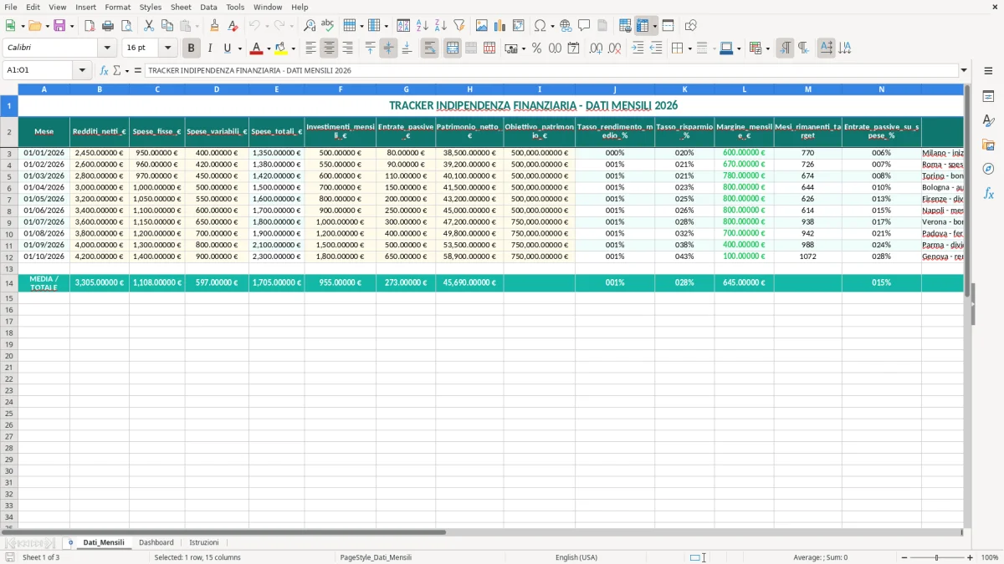Open the font color dropdown arrow
Image resolution: width=1004 pixels, height=564 pixels.
[269, 48]
